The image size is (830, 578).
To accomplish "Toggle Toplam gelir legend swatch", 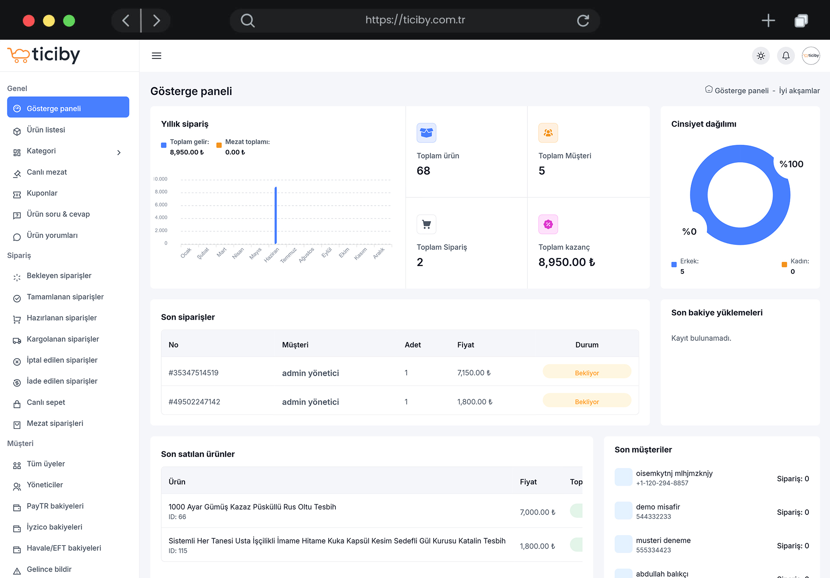I will (x=164, y=146).
